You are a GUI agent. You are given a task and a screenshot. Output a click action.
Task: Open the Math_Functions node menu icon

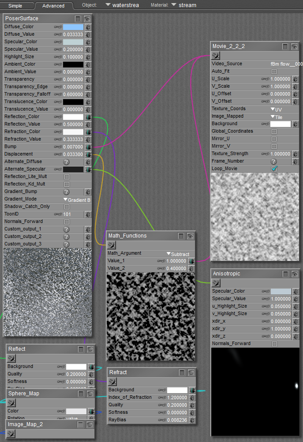coord(181,236)
